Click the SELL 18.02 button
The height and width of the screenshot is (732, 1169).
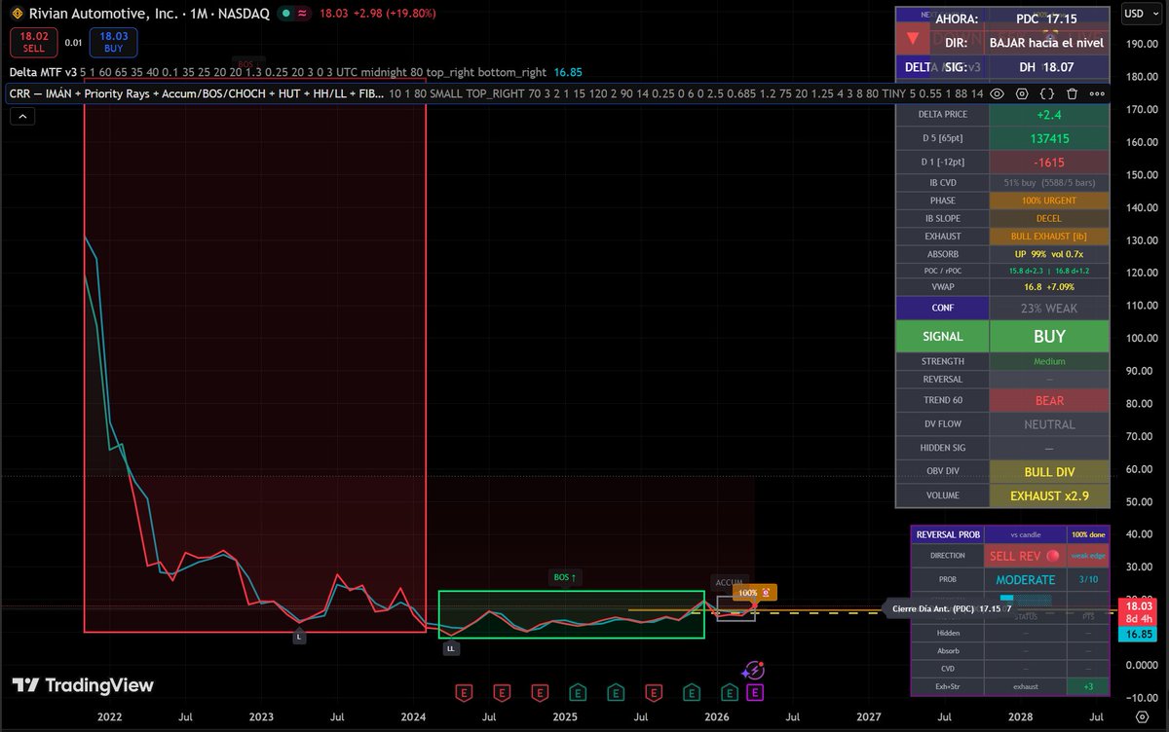(34, 42)
